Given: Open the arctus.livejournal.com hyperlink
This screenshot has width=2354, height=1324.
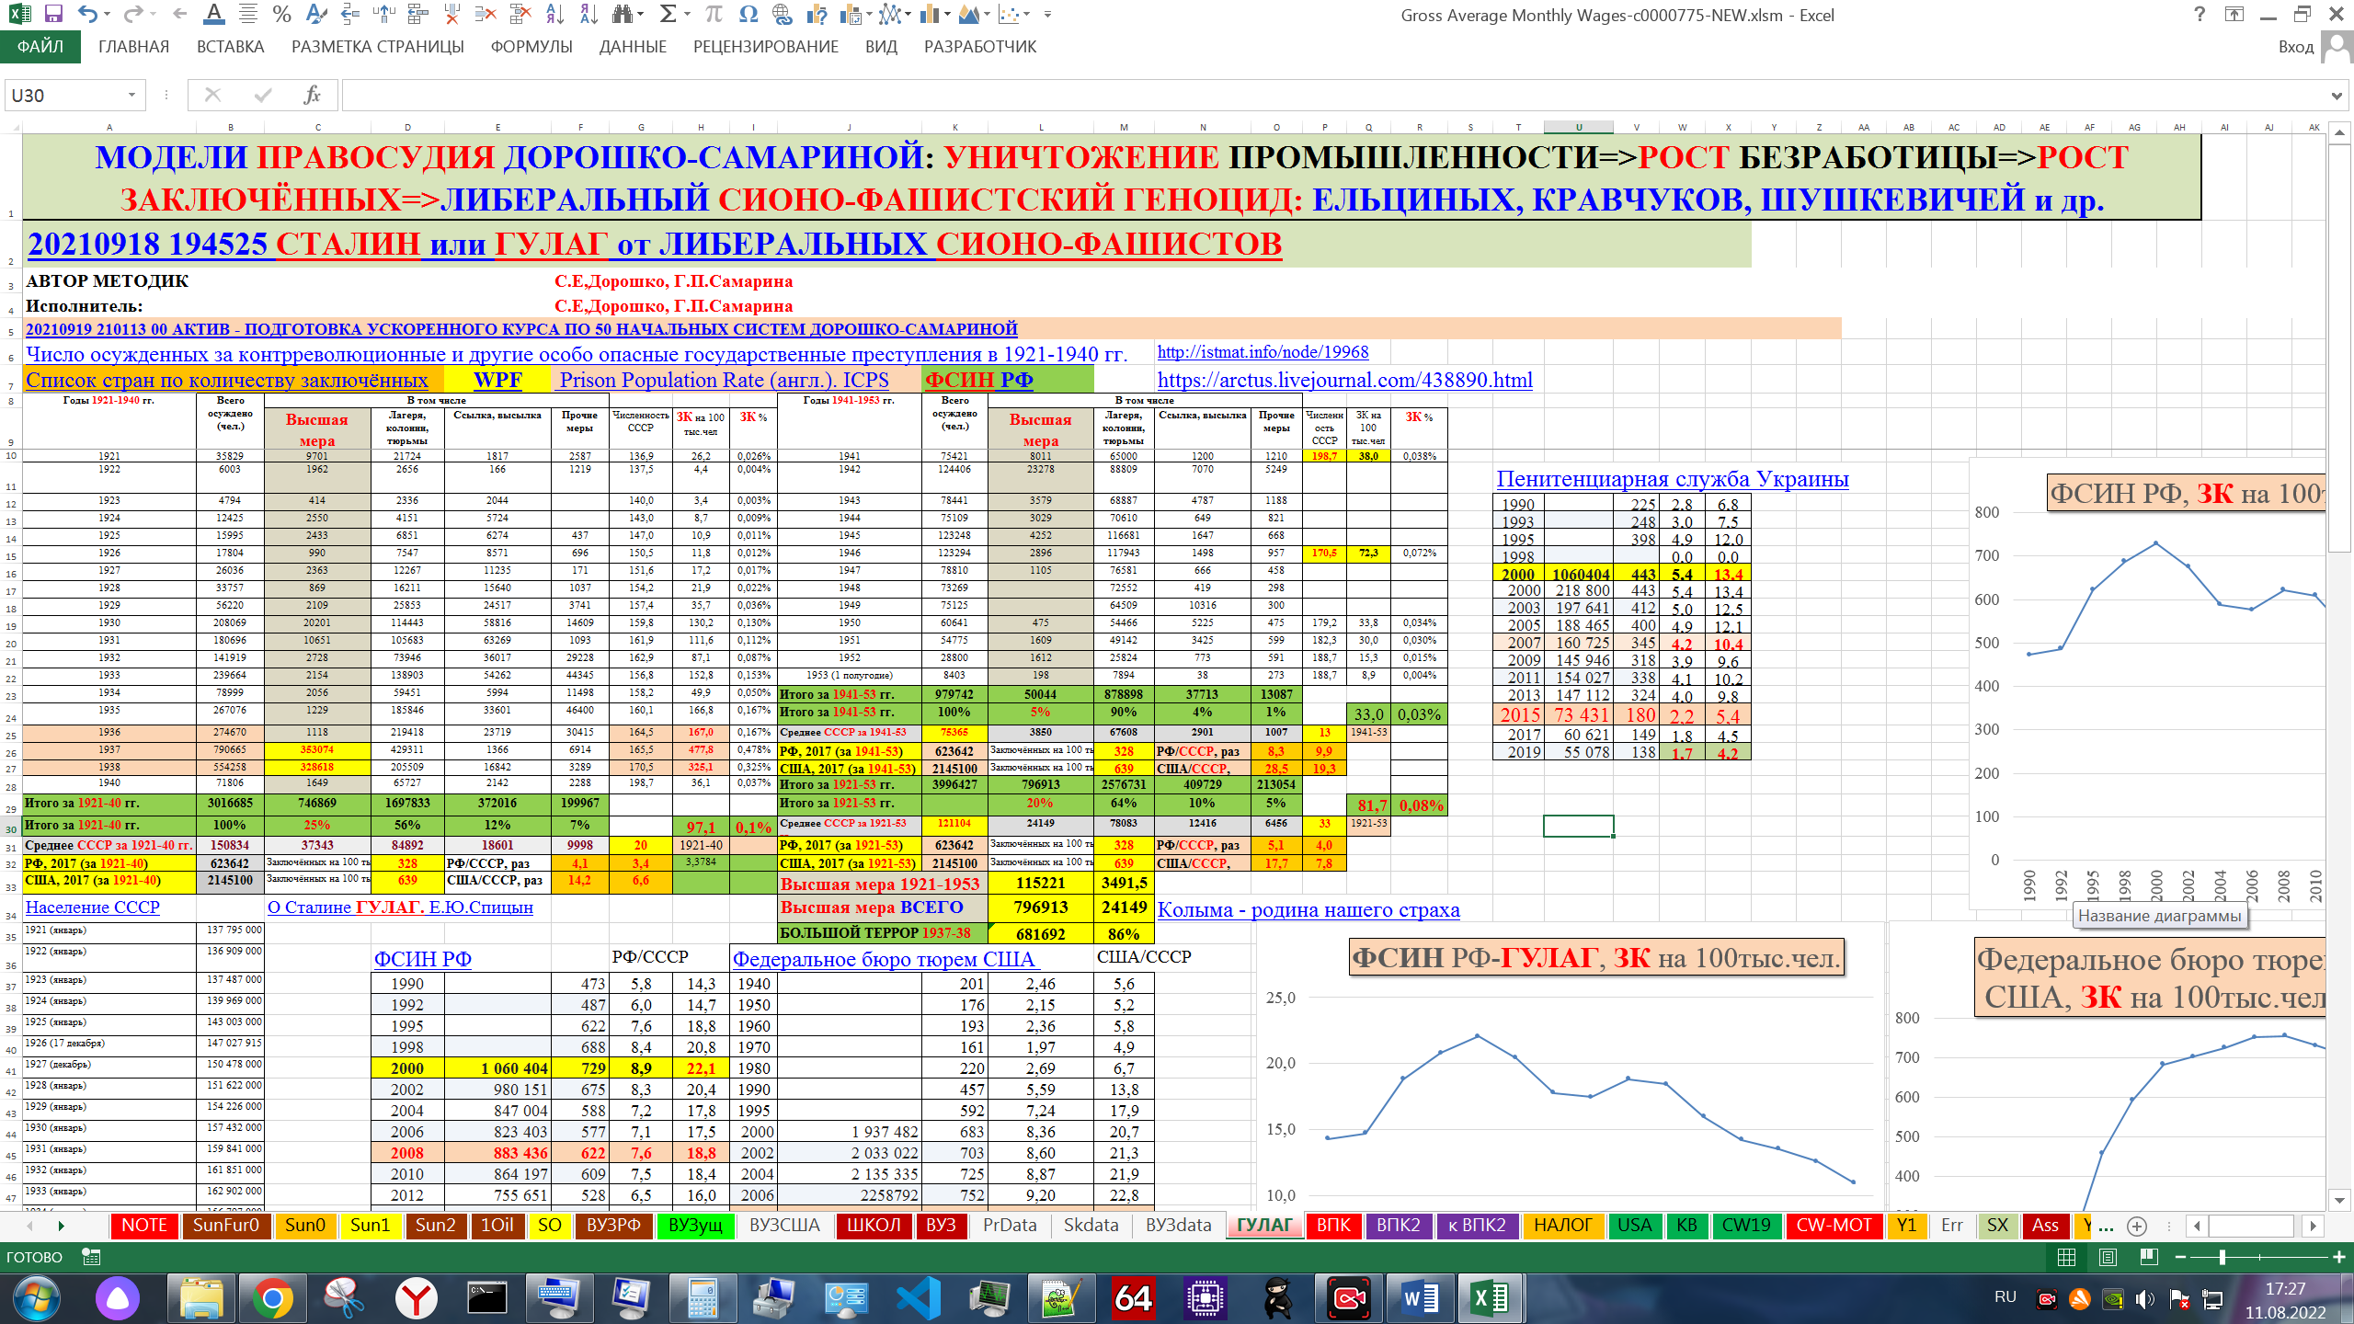Looking at the screenshot, I should [1344, 380].
